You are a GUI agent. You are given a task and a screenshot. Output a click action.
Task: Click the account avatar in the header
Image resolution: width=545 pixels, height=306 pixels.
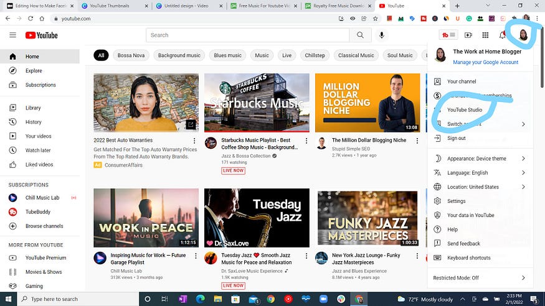coord(523,35)
